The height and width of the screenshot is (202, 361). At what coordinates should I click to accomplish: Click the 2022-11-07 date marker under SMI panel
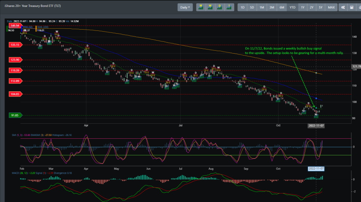click(x=316, y=169)
